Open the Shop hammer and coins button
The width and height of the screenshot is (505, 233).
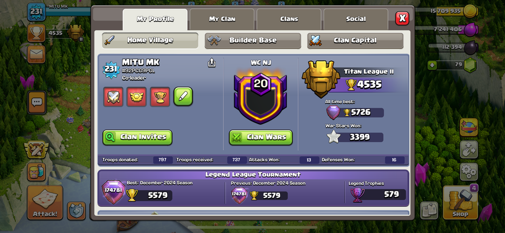point(461,203)
